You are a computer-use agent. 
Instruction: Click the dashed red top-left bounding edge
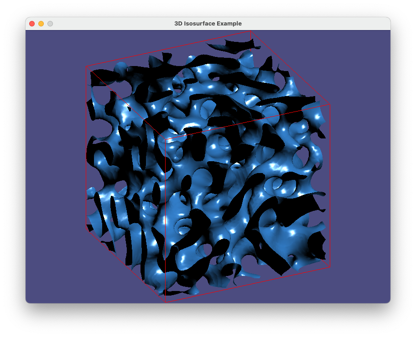pos(169,49)
